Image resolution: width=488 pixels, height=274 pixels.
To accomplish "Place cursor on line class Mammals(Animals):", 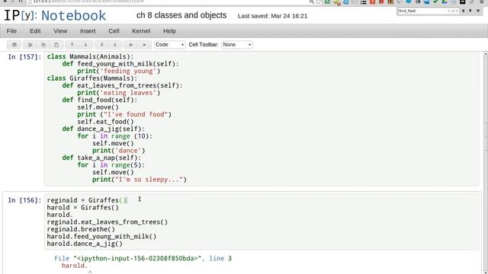I will pyautogui.click(x=90, y=56).
